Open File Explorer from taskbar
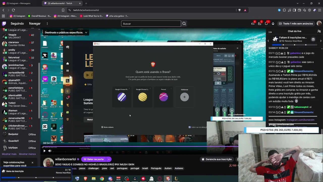 click(x=94, y=179)
